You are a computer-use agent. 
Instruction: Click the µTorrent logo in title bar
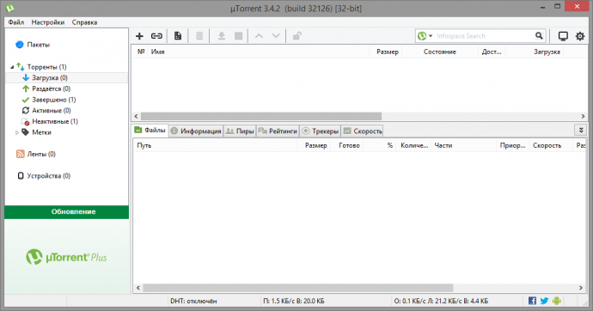[x=9, y=8]
